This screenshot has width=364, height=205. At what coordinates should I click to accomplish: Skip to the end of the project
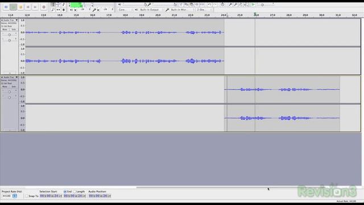[x=35, y=7]
